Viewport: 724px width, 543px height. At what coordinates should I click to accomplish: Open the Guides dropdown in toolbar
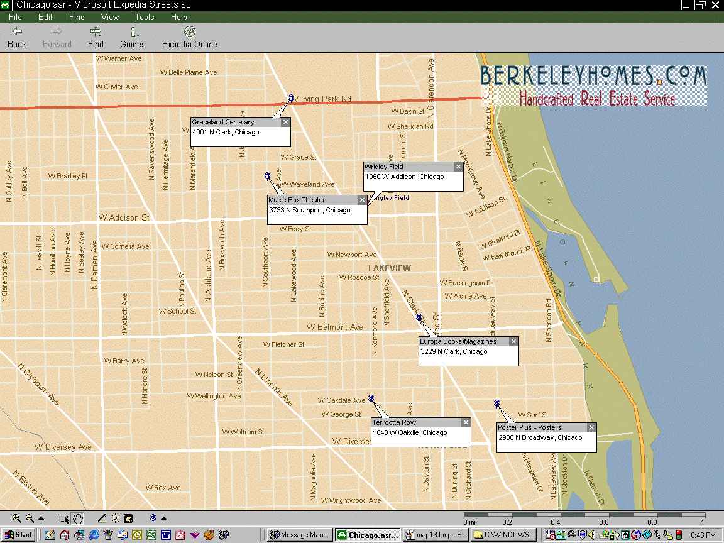click(x=133, y=38)
